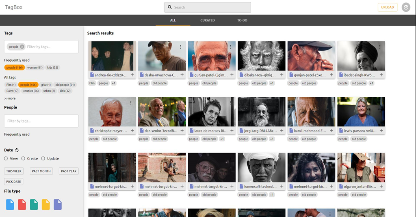Toggle the urban (2) tag filter
Image resolution: width=416 pixels, height=217 pixels.
pos(49,91)
